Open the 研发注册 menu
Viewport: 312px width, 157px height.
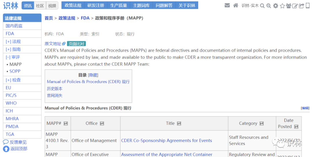pyautogui.click(x=96, y=5)
